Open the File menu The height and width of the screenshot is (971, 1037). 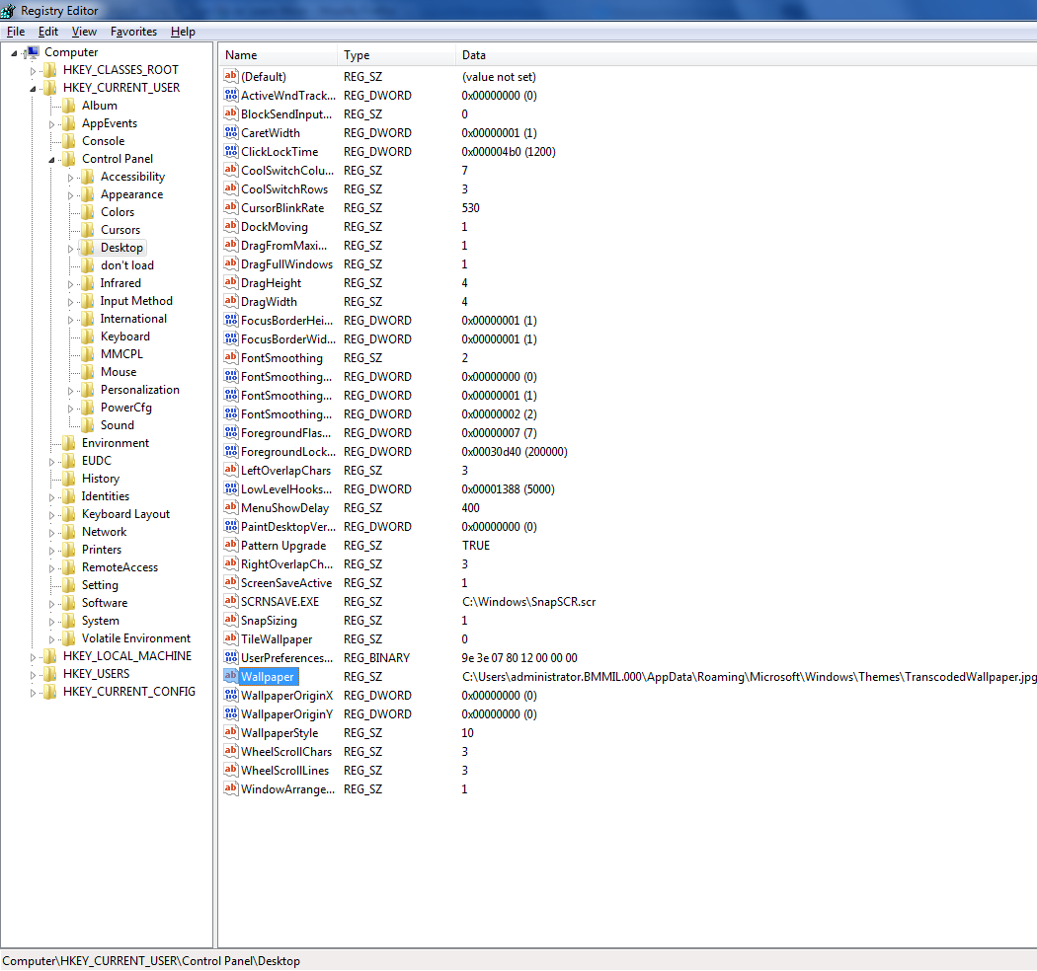click(x=16, y=31)
